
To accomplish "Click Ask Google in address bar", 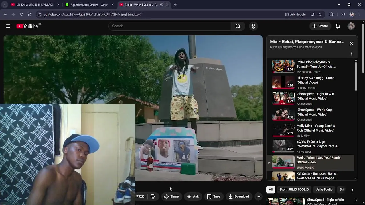I will pyautogui.click(x=295, y=14).
